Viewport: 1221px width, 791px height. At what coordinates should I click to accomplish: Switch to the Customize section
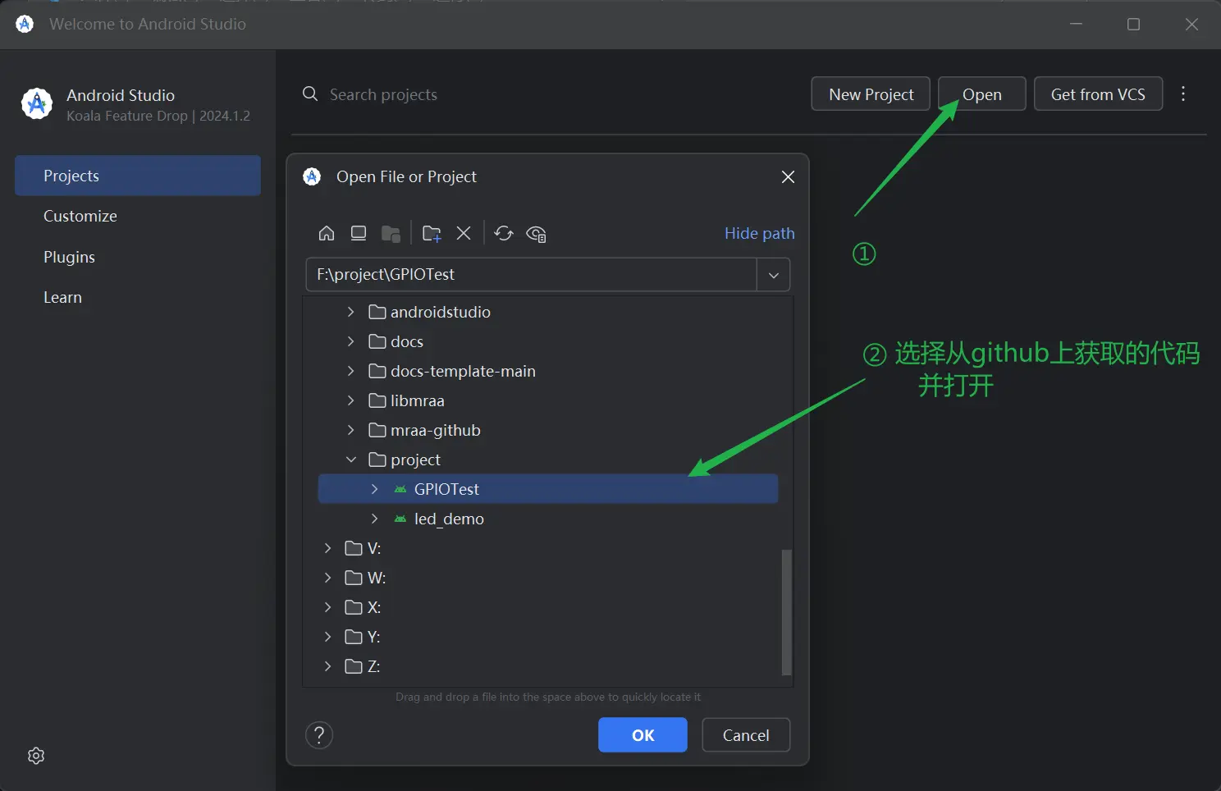click(x=138, y=216)
